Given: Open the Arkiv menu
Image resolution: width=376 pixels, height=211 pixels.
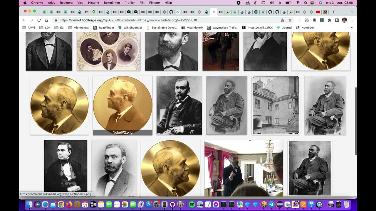Looking at the screenshot, I should (x=51, y=3).
